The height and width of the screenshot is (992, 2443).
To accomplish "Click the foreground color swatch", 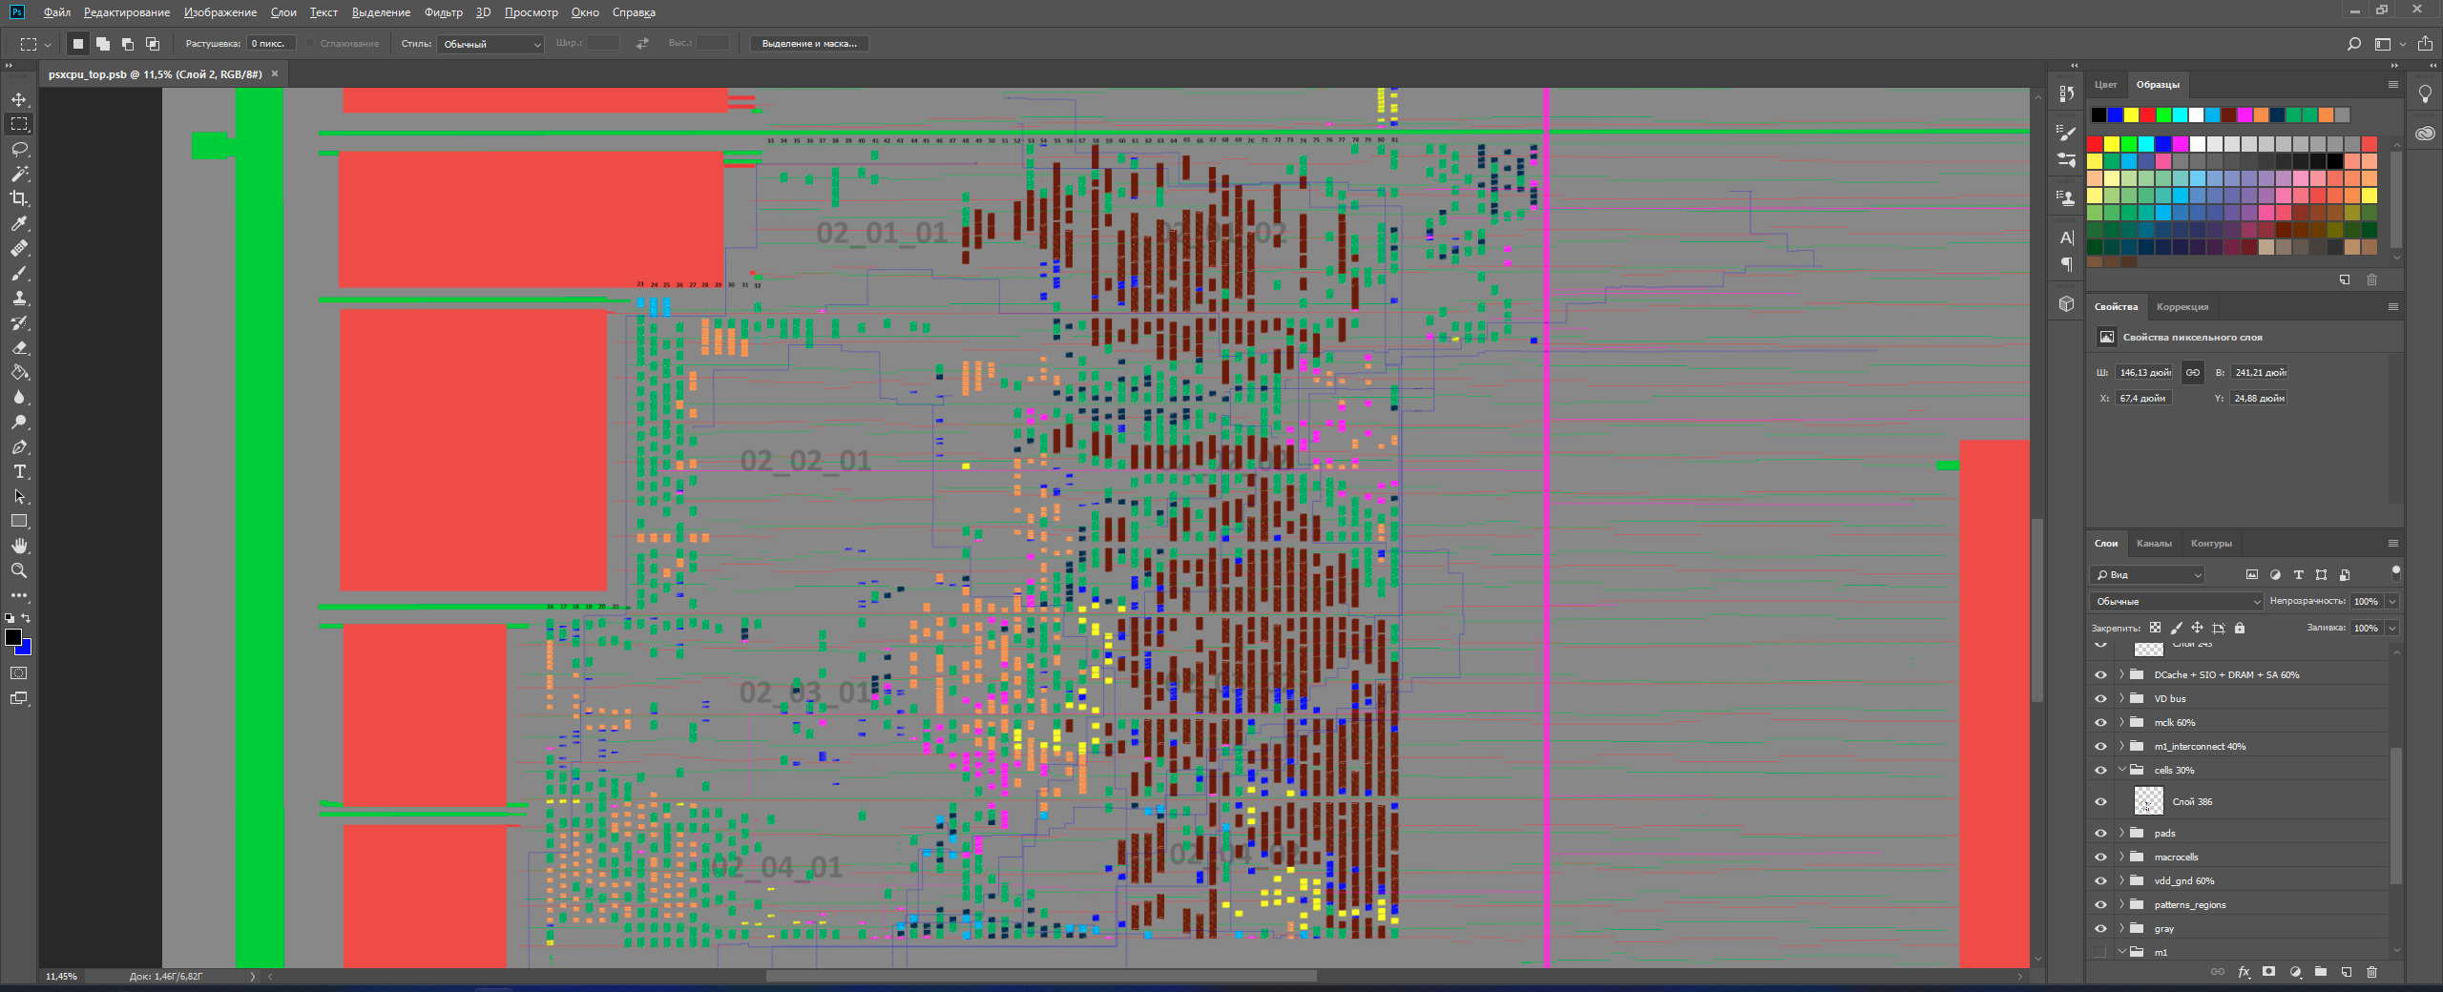I will tap(12, 637).
